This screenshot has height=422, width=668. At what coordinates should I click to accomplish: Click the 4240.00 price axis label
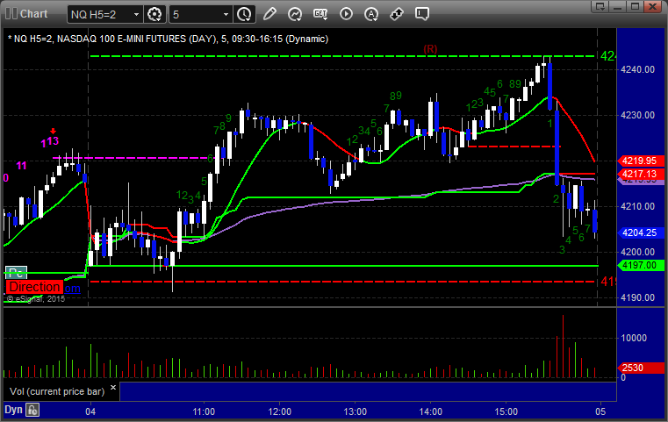coord(638,70)
